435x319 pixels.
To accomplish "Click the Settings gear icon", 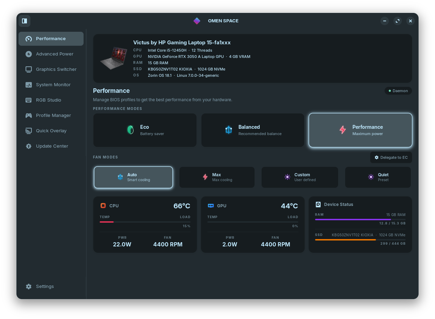I will coord(29,287).
